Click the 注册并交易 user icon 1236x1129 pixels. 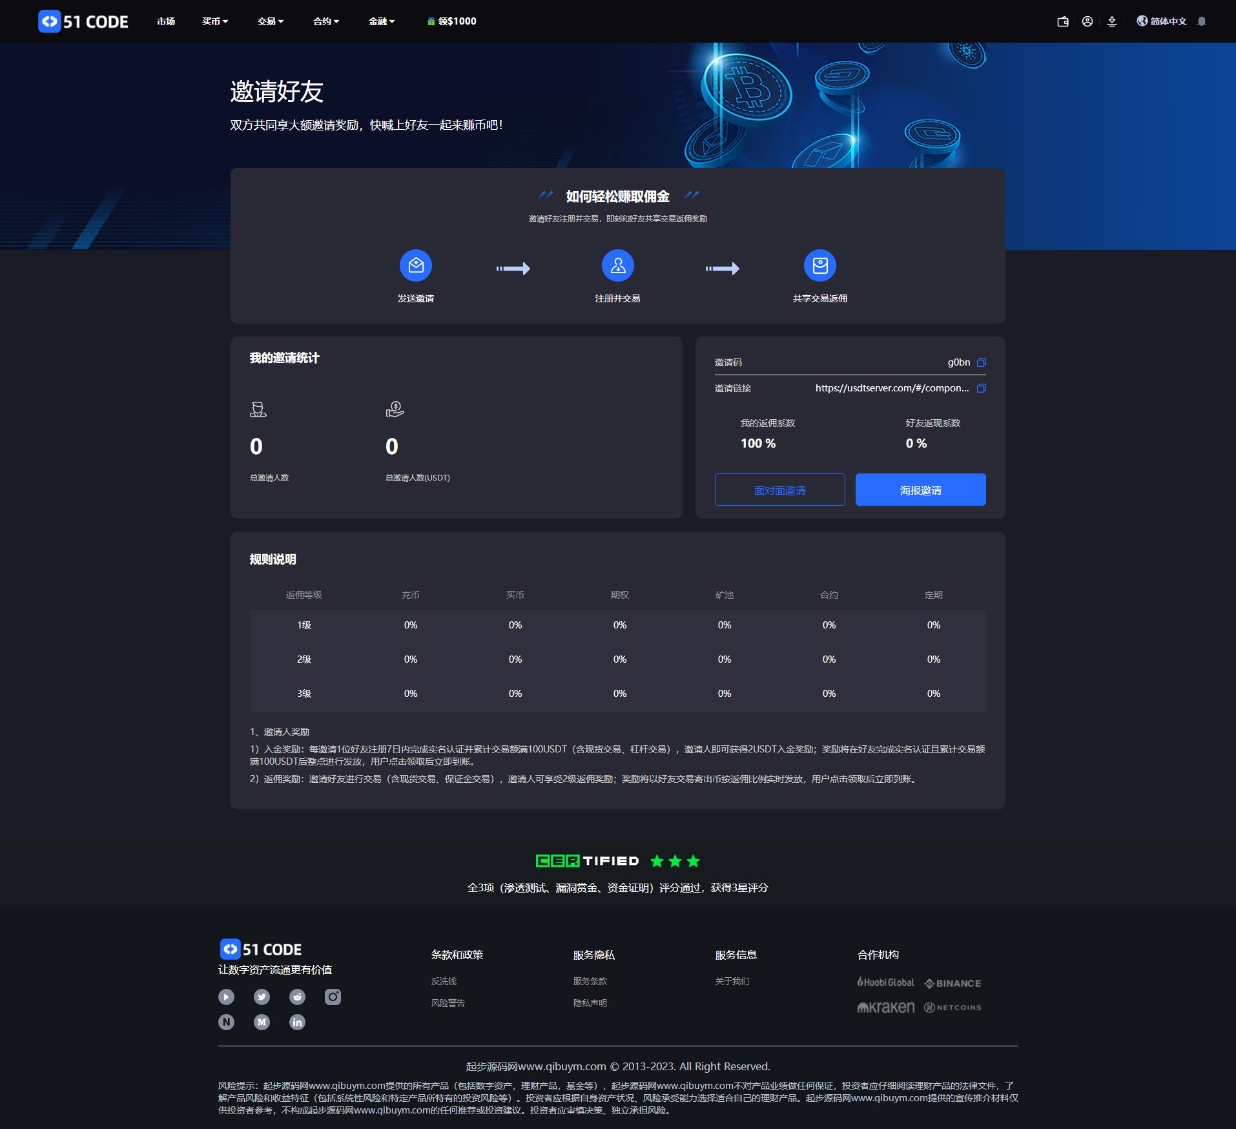(x=618, y=265)
